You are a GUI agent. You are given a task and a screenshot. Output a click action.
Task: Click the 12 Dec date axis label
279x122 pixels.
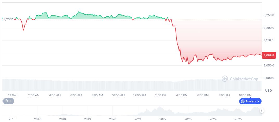pyautogui.click(x=13, y=95)
